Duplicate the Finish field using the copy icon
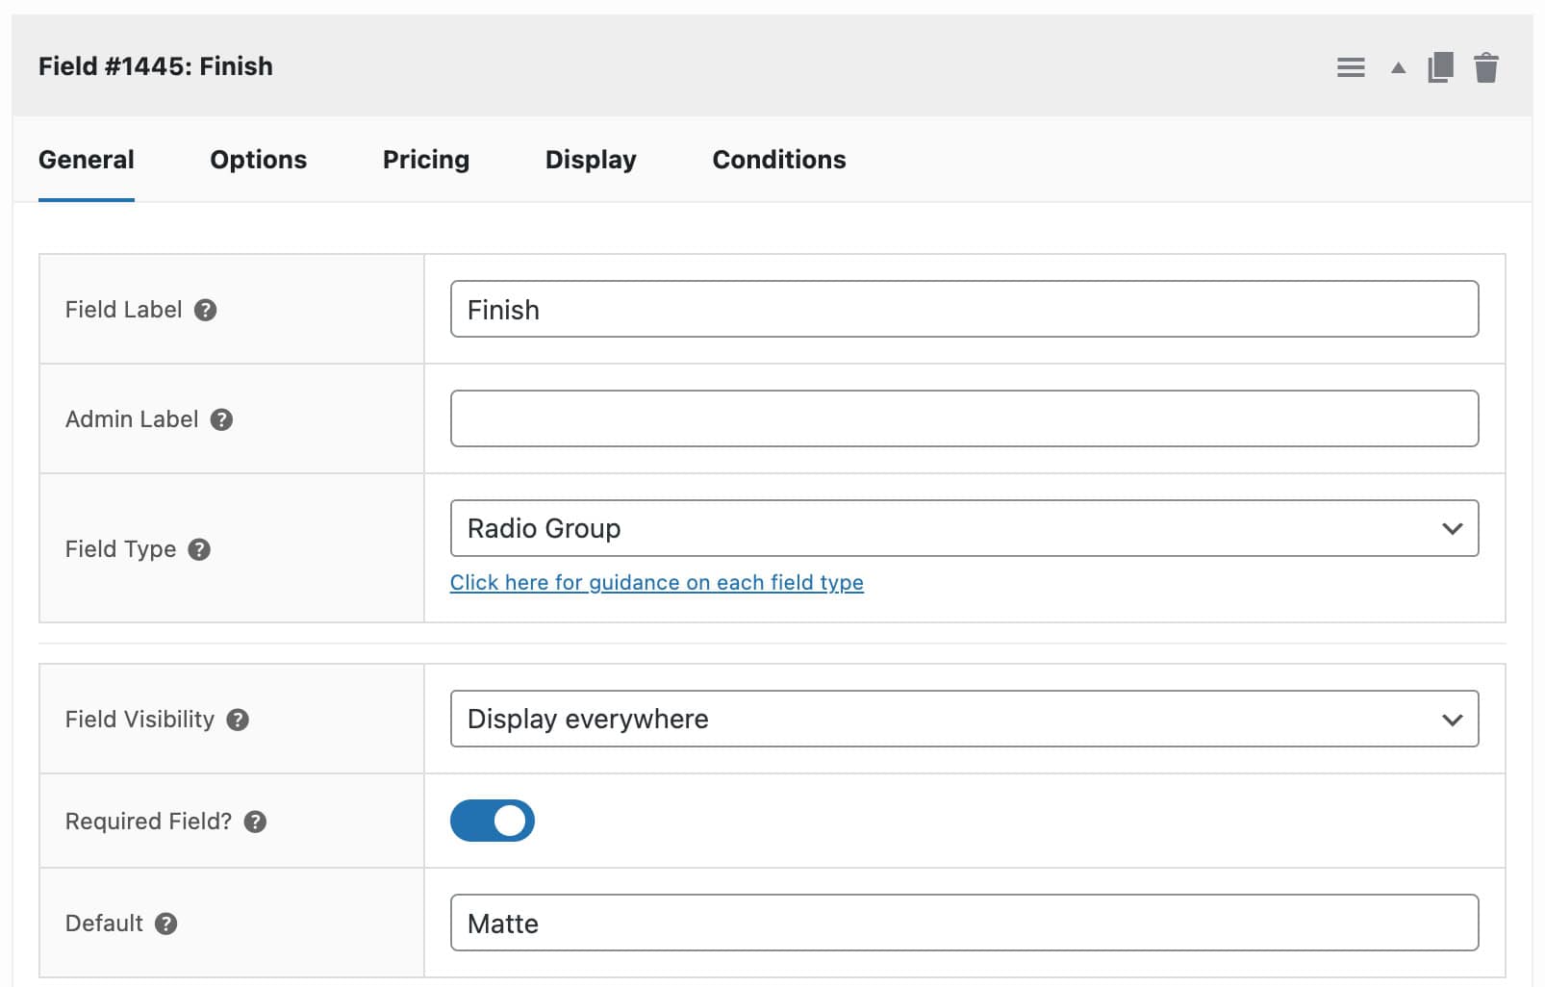 [1440, 67]
